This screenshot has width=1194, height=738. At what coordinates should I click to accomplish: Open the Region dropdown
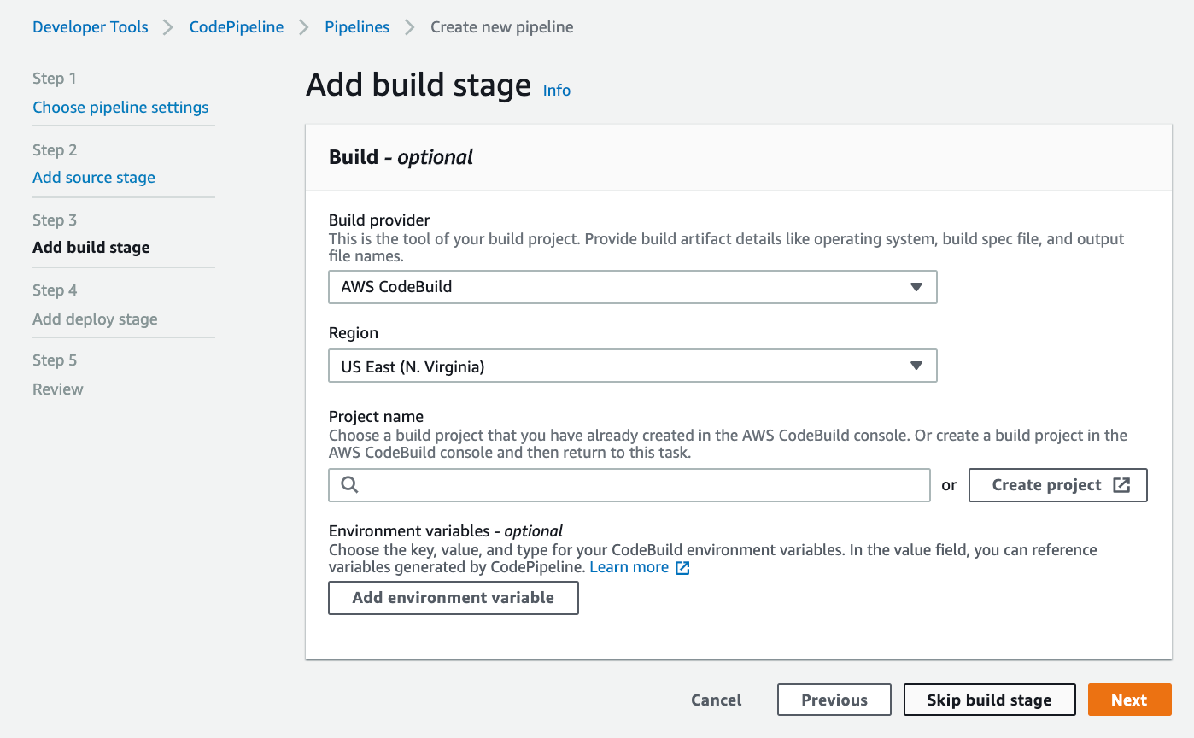click(633, 366)
